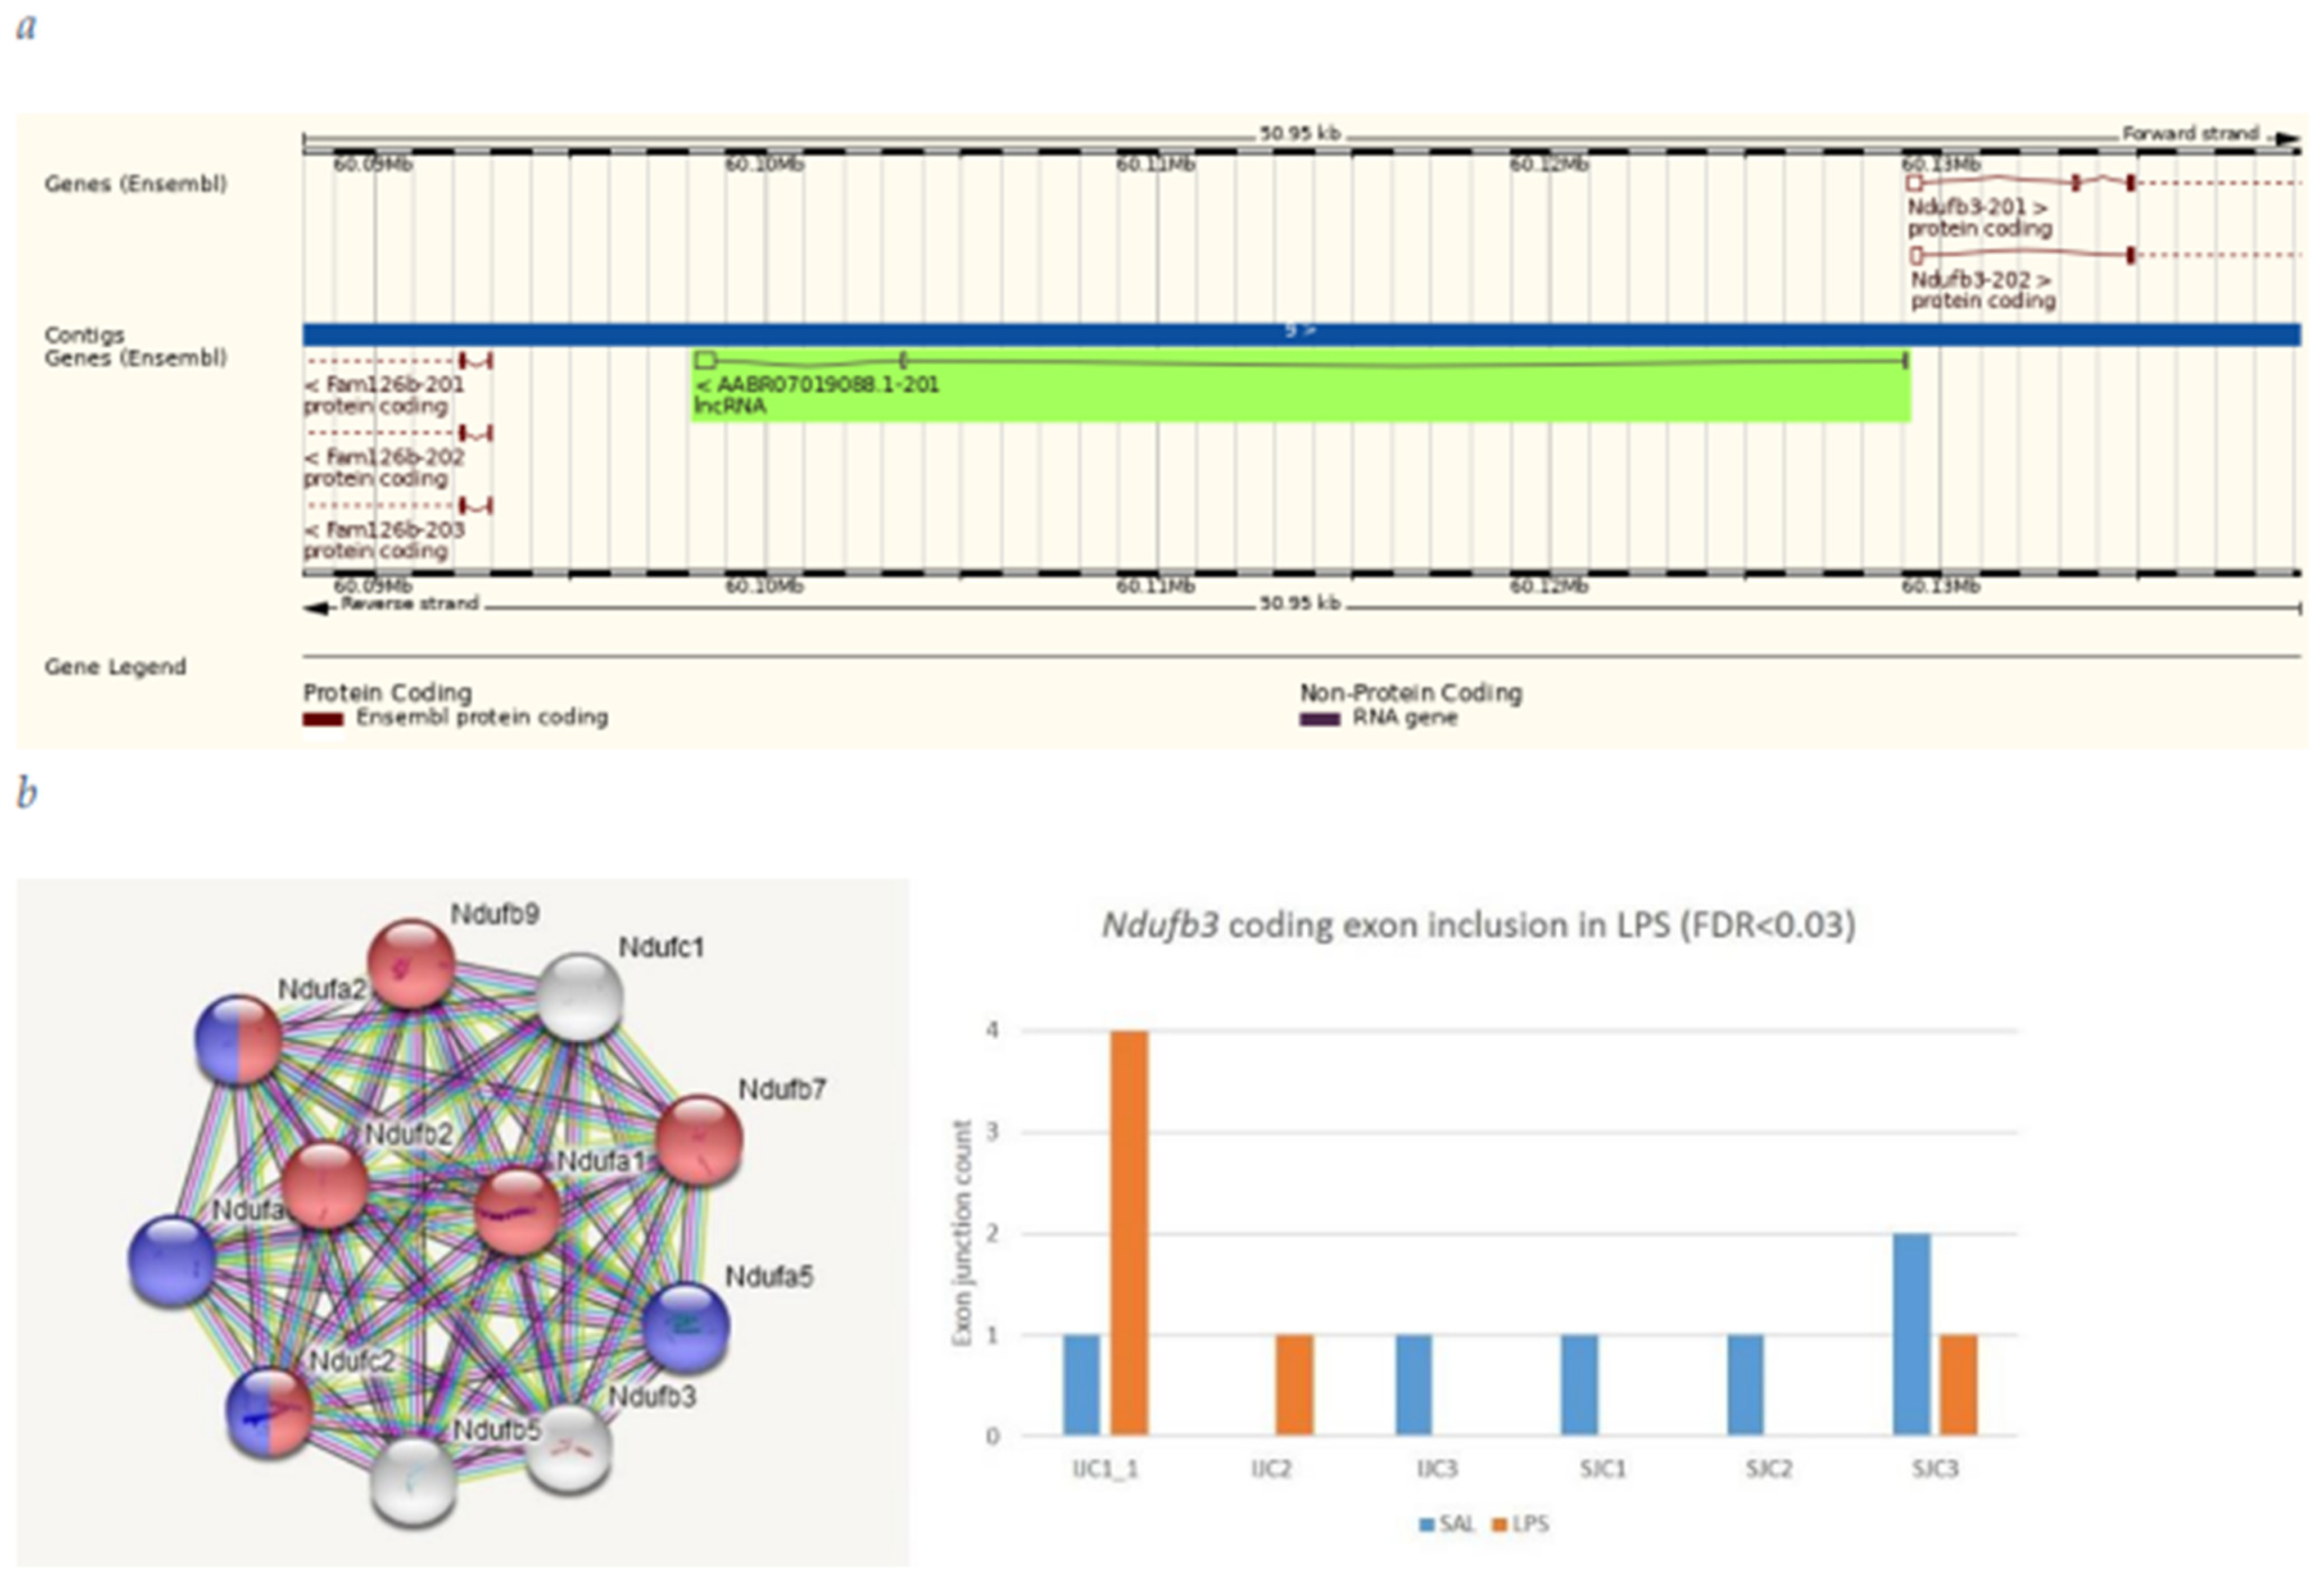Select the Ndufb7 red node
2324x1580 pixels.
pos(699,1140)
